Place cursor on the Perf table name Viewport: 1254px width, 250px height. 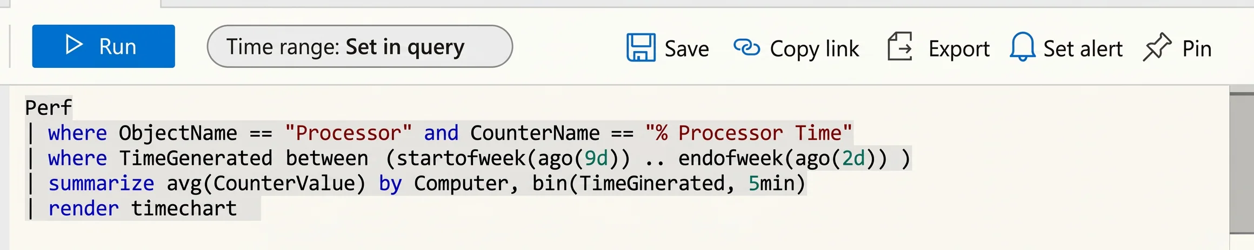48,108
